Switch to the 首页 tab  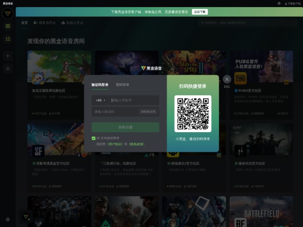tap(25, 23)
